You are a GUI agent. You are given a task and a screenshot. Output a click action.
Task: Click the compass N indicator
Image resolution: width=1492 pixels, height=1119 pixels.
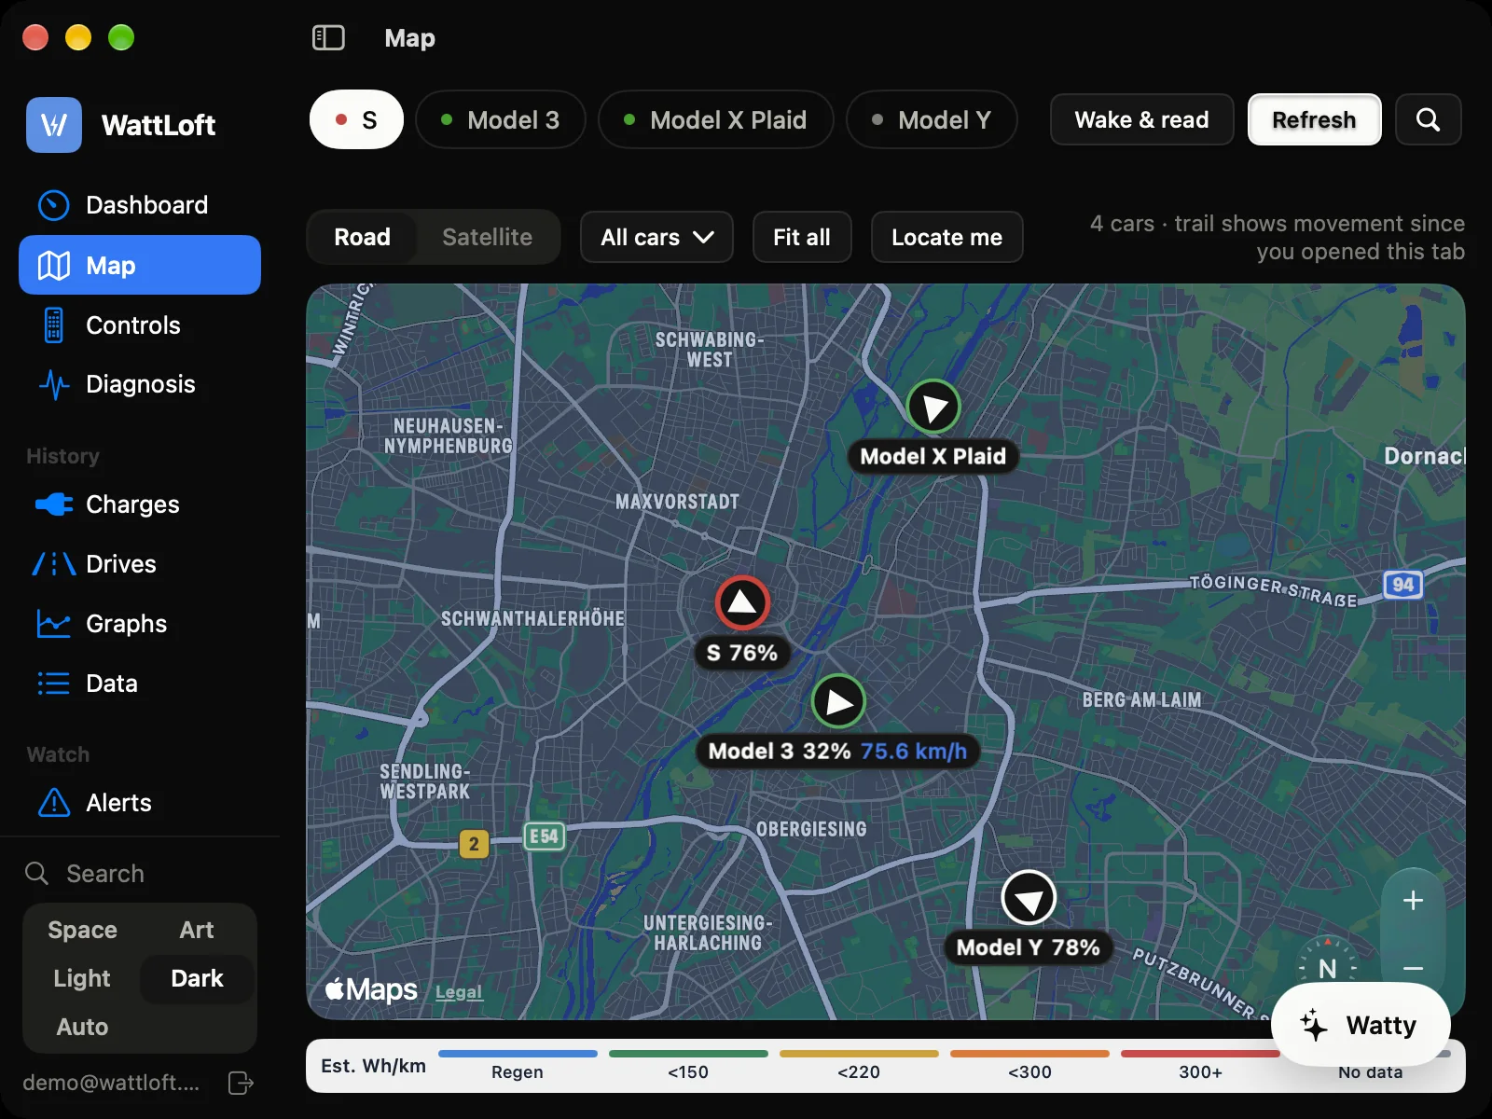point(1328,968)
